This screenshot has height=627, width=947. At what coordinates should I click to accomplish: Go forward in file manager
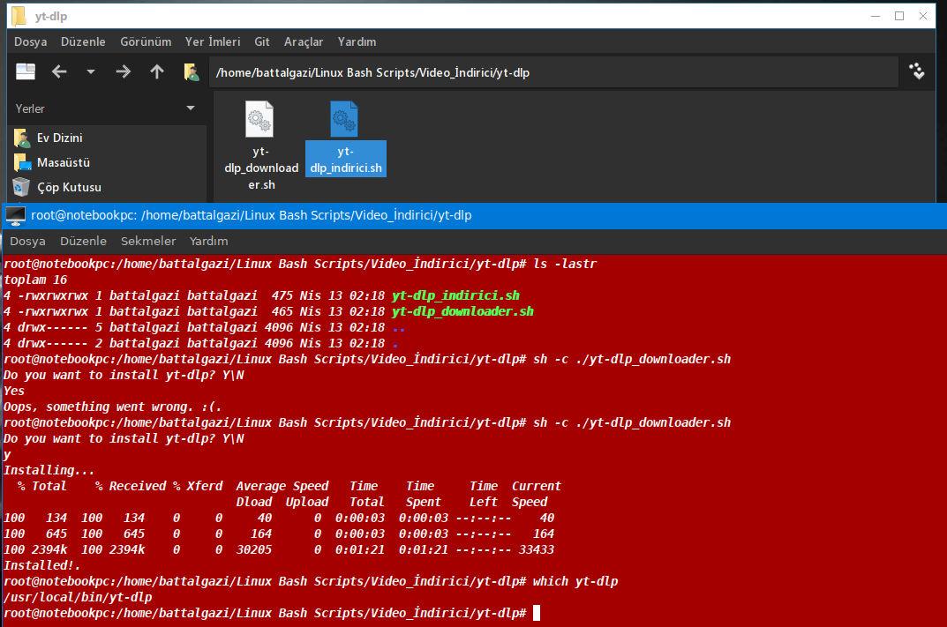[124, 71]
